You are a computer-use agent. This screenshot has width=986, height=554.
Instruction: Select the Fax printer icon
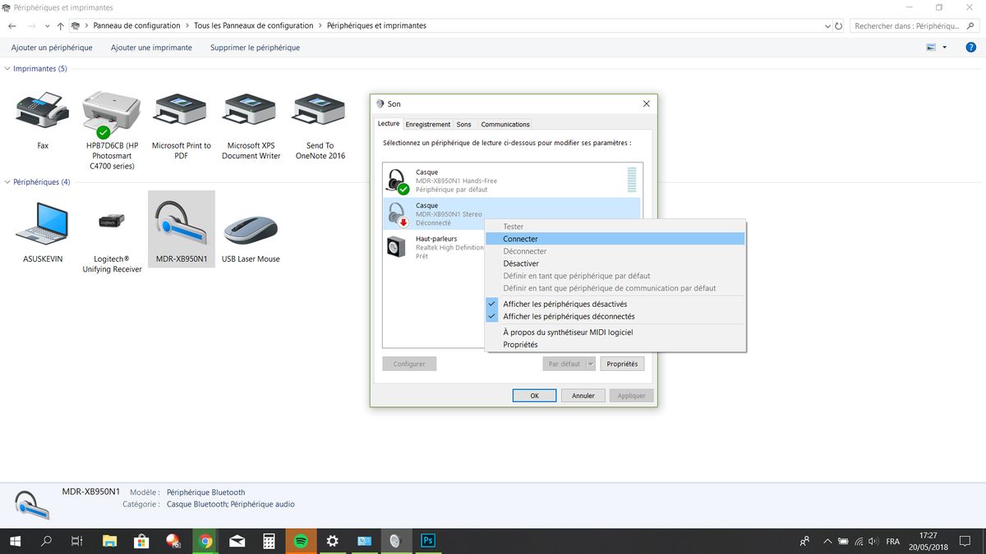pos(42,110)
